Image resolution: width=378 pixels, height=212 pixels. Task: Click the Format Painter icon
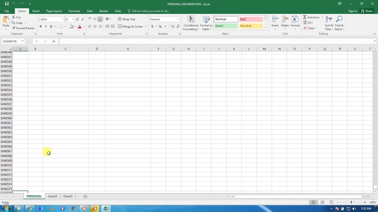tap(14, 28)
